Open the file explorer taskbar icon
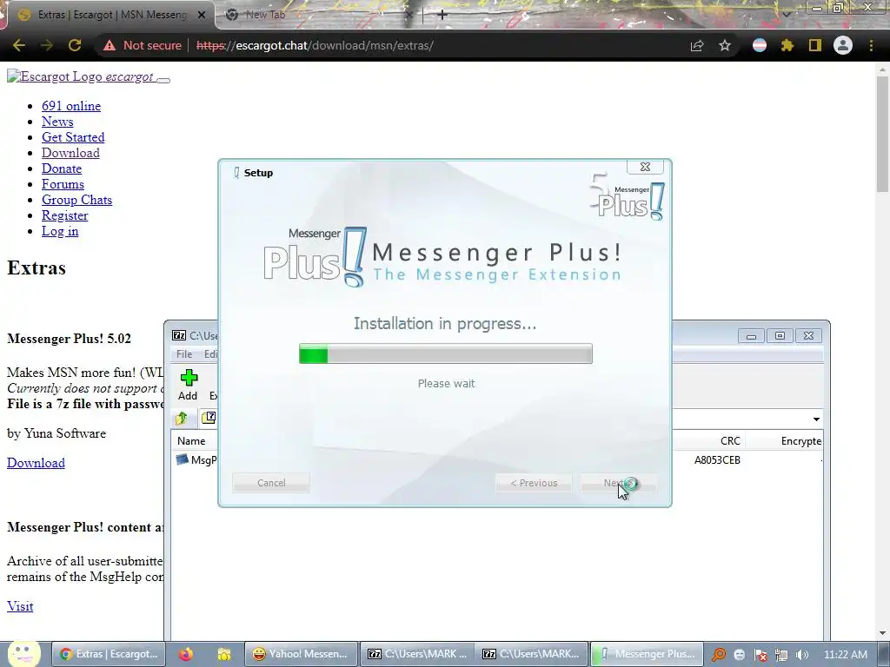 point(224,654)
